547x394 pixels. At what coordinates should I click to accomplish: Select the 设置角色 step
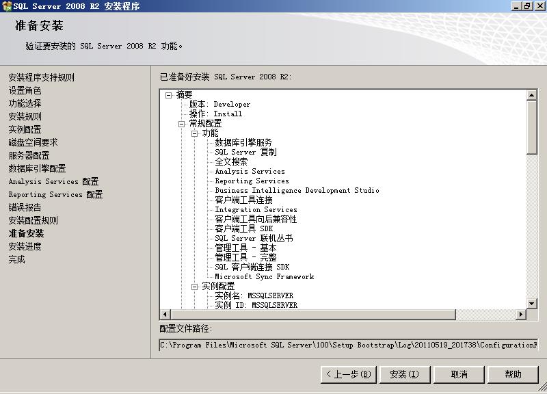[x=25, y=90]
